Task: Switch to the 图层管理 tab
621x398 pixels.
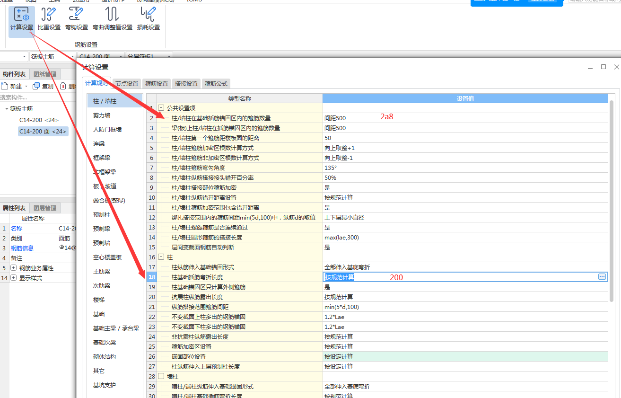Action: [45, 208]
